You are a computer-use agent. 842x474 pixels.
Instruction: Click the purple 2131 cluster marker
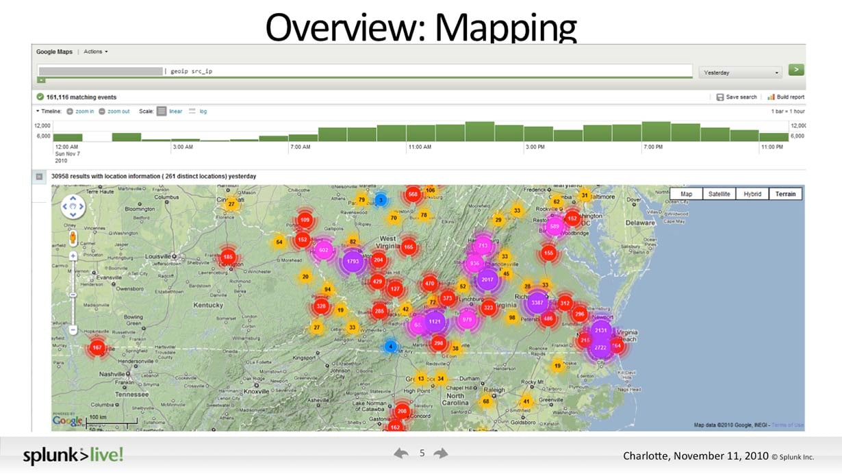coord(601,330)
